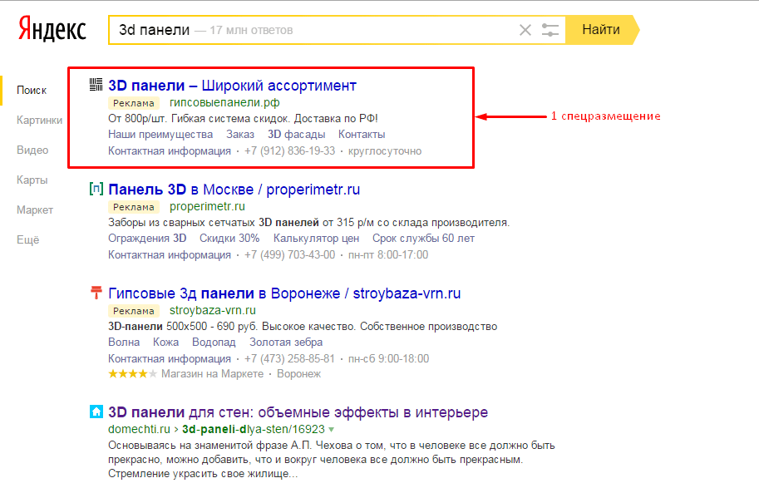Click the 'круглосуточно' working hours text
This screenshot has height=488, width=759.
(385, 151)
